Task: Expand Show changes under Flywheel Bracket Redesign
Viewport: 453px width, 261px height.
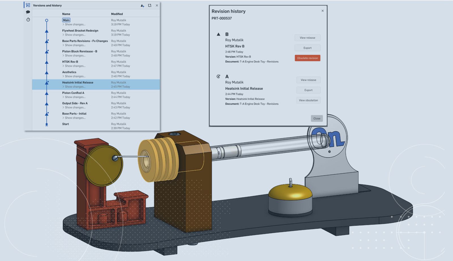Action: (75, 35)
